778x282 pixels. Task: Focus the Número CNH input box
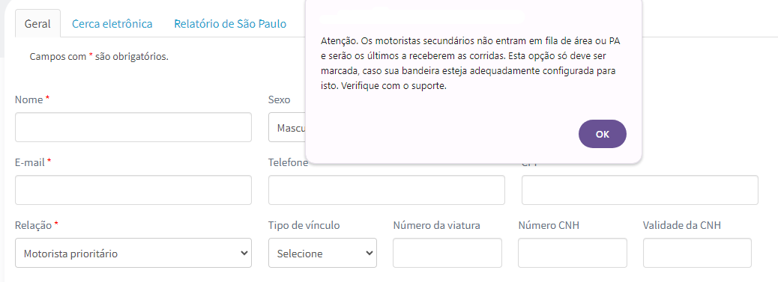pos(572,254)
